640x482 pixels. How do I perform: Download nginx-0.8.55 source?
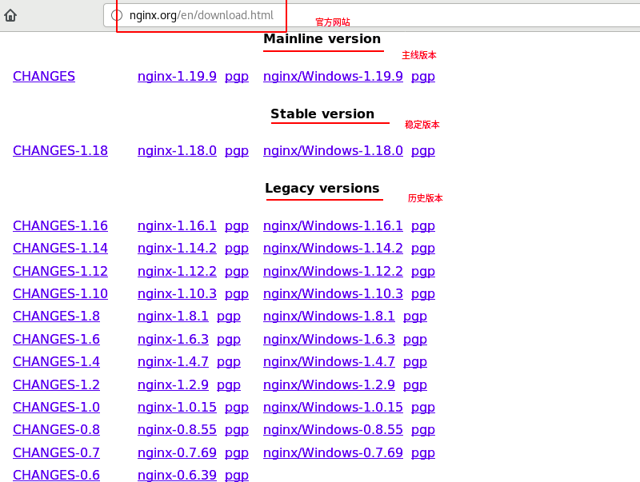(x=177, y=429)
